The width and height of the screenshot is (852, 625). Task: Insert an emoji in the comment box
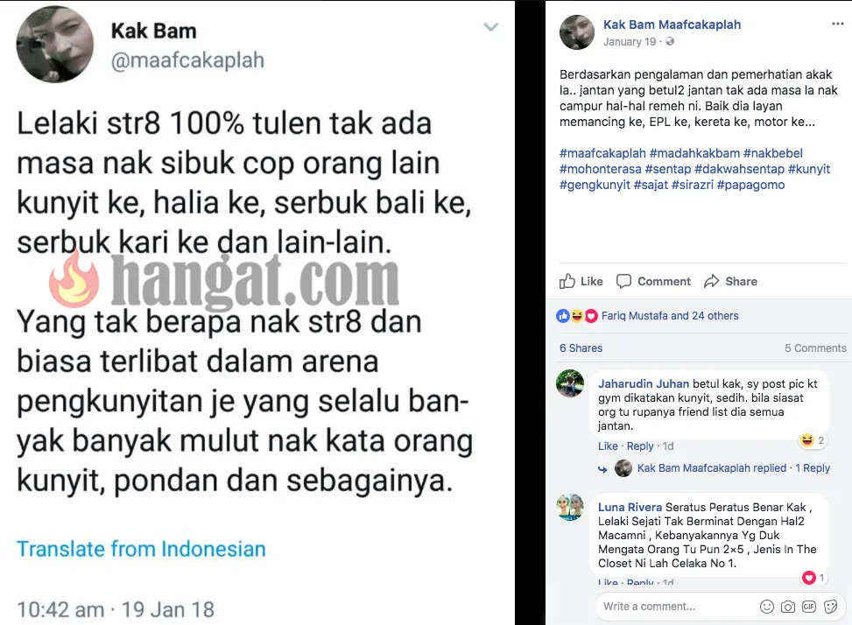point(767,607)
